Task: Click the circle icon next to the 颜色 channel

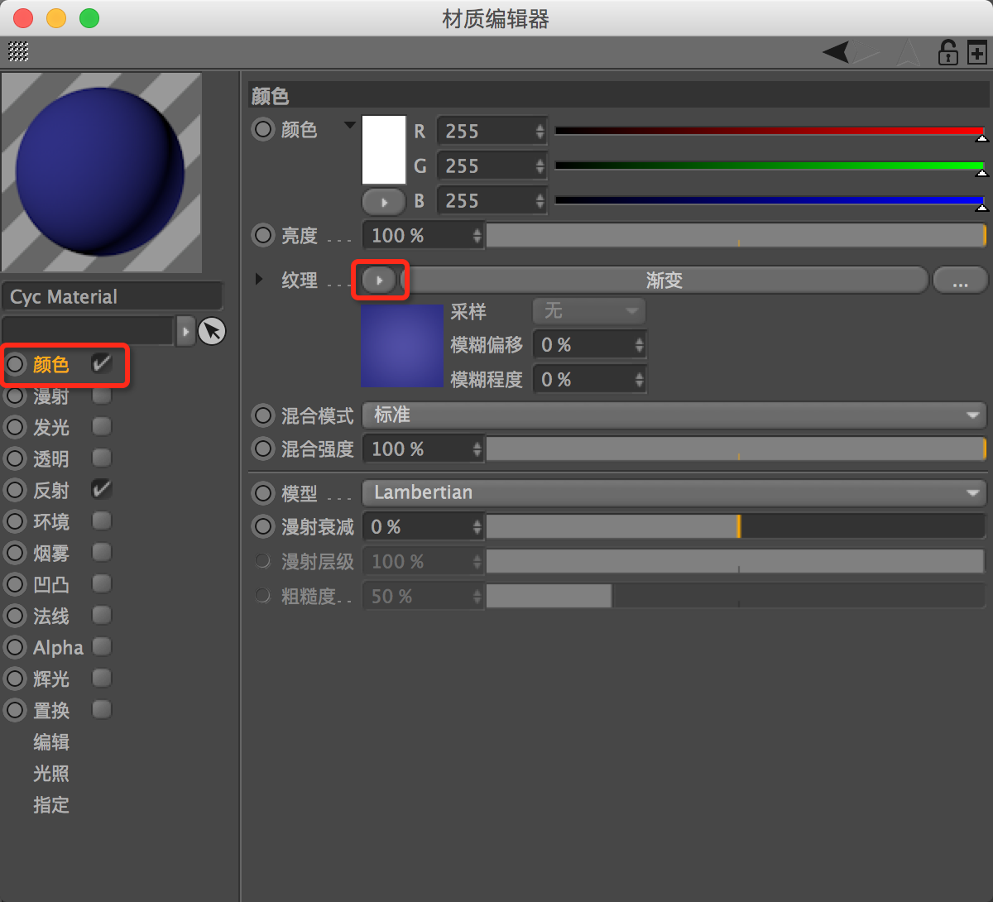Action: pos(16,364)
